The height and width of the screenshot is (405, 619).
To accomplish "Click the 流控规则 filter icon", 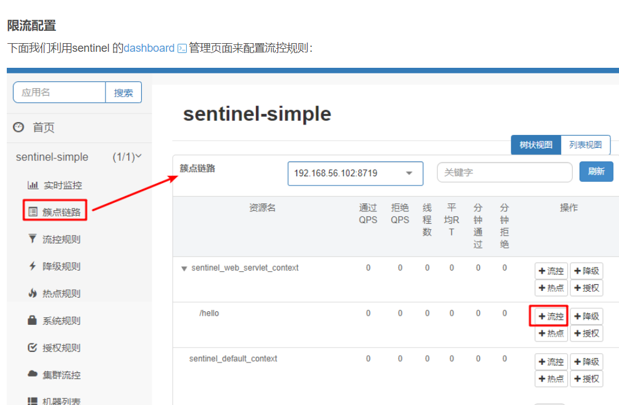I will [33, 239].
